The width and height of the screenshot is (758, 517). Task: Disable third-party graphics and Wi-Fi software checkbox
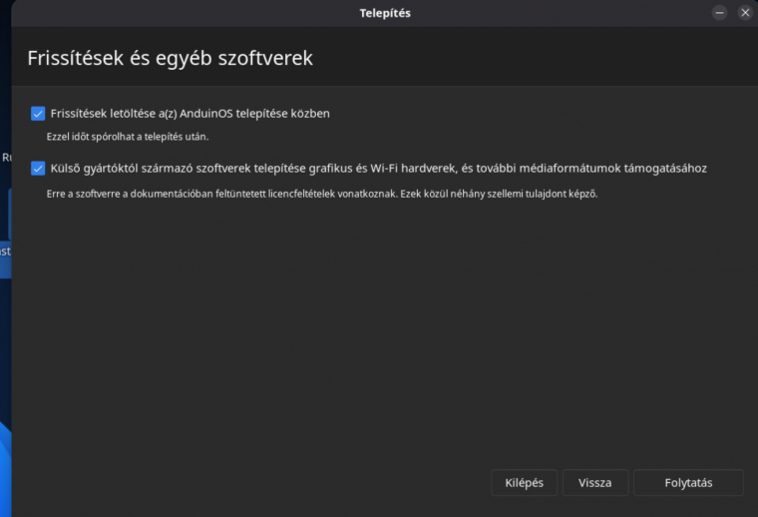click(x=38, y=169)
